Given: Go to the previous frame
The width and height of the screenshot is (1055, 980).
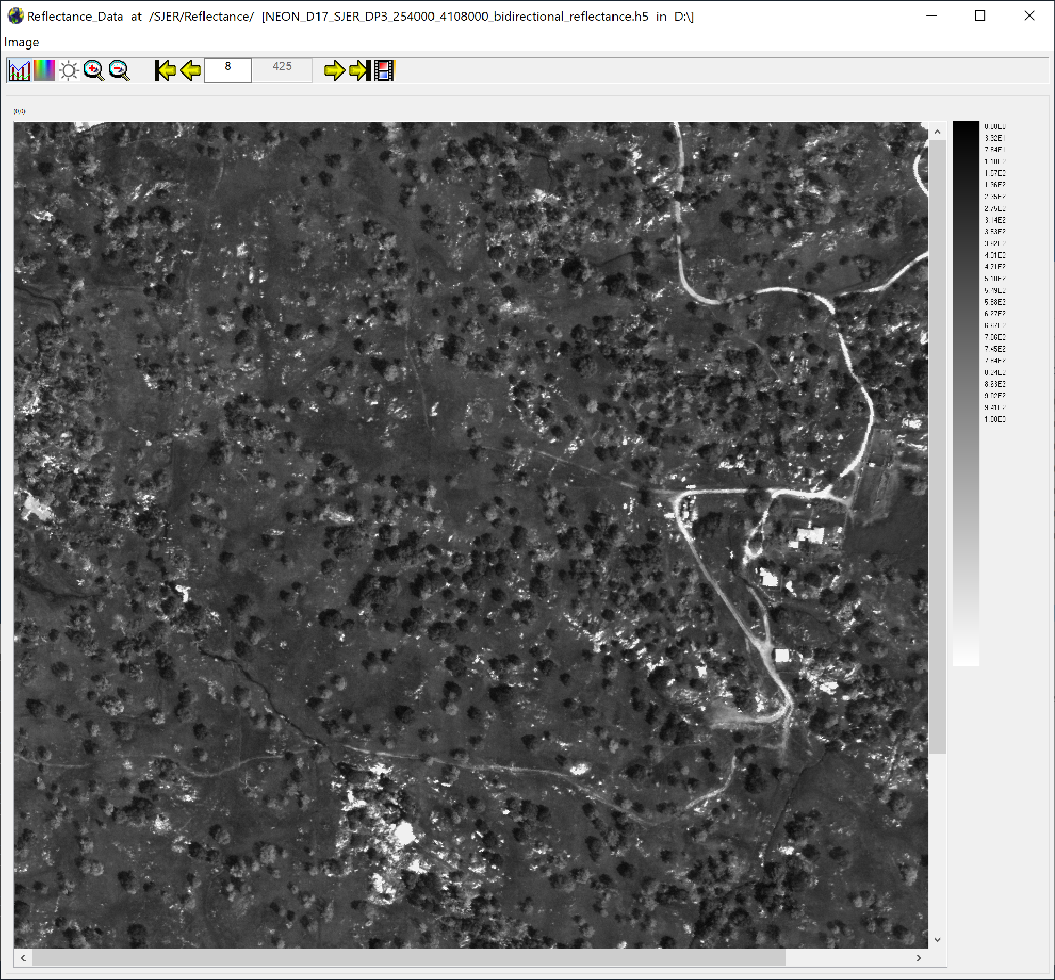Looking at the screenshot, I should pyautogui.click(x=191, y=70).
